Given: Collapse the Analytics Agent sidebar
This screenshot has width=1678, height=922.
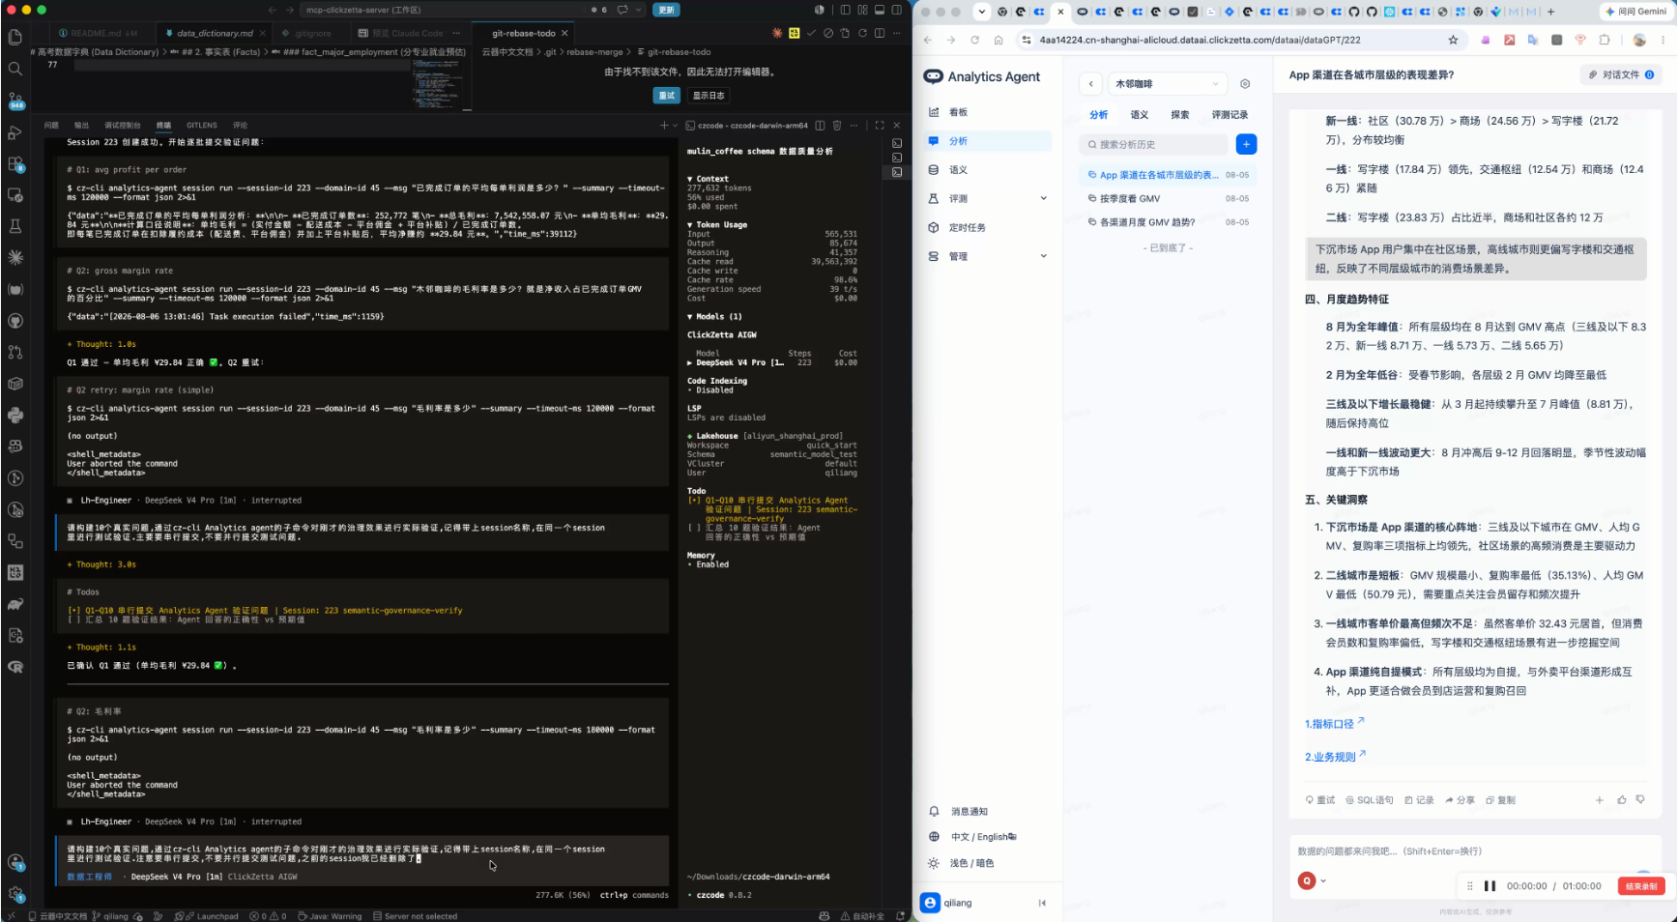Looking at the screenshot, I should tap(1042, 903).
